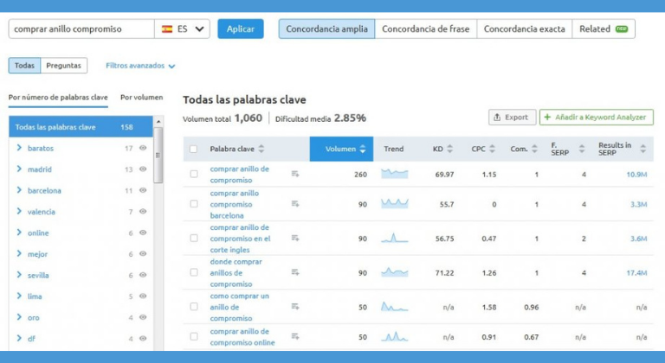Toggle eye icon for 'sevilla' group
This screenshot has height=363, width=665.
point(143,275)
